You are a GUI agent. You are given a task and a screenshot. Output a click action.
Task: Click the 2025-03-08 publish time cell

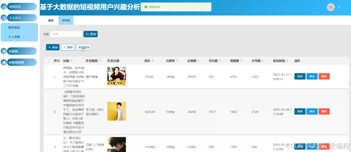(282, 112)
